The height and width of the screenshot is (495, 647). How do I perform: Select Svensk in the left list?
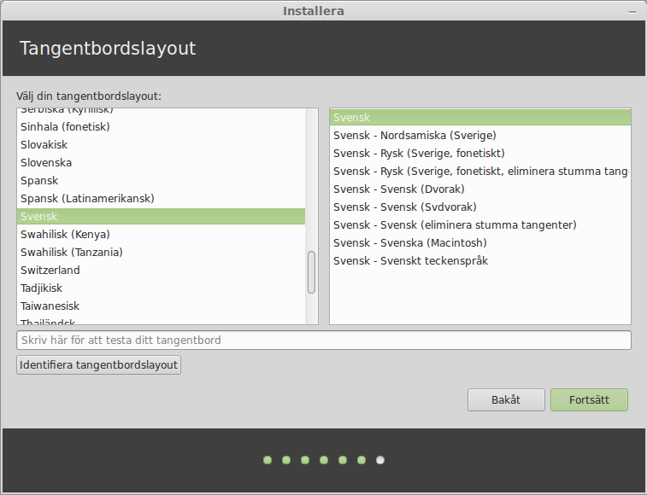click(161, 217)
